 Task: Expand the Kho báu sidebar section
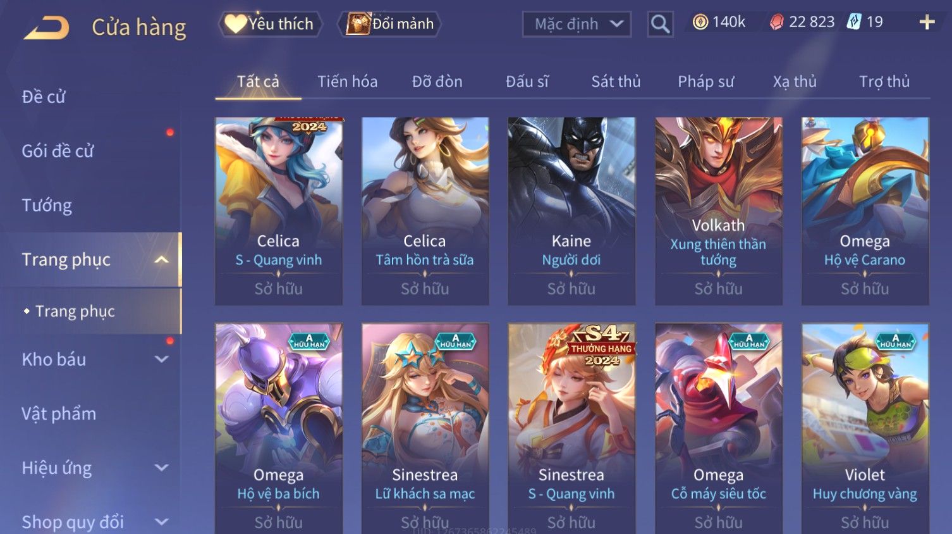coord(162,359)
